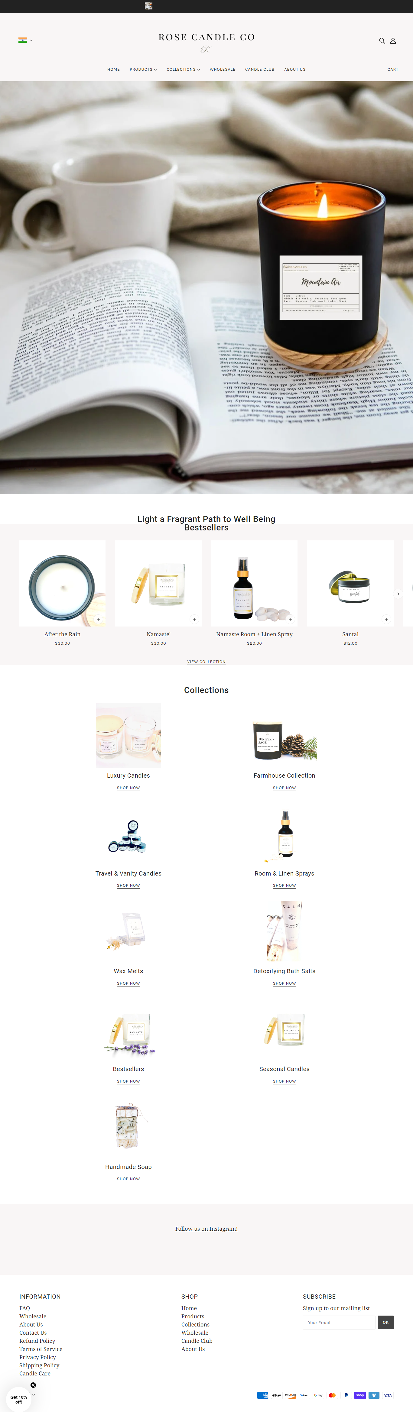The height and width of the screenshot is (1412, 413).
Task: Quick add After the Rain plus icon
Action: coord(98,619)
